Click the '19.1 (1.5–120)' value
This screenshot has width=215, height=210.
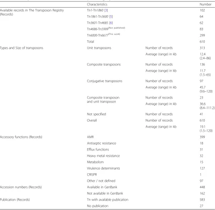(206, 129)
